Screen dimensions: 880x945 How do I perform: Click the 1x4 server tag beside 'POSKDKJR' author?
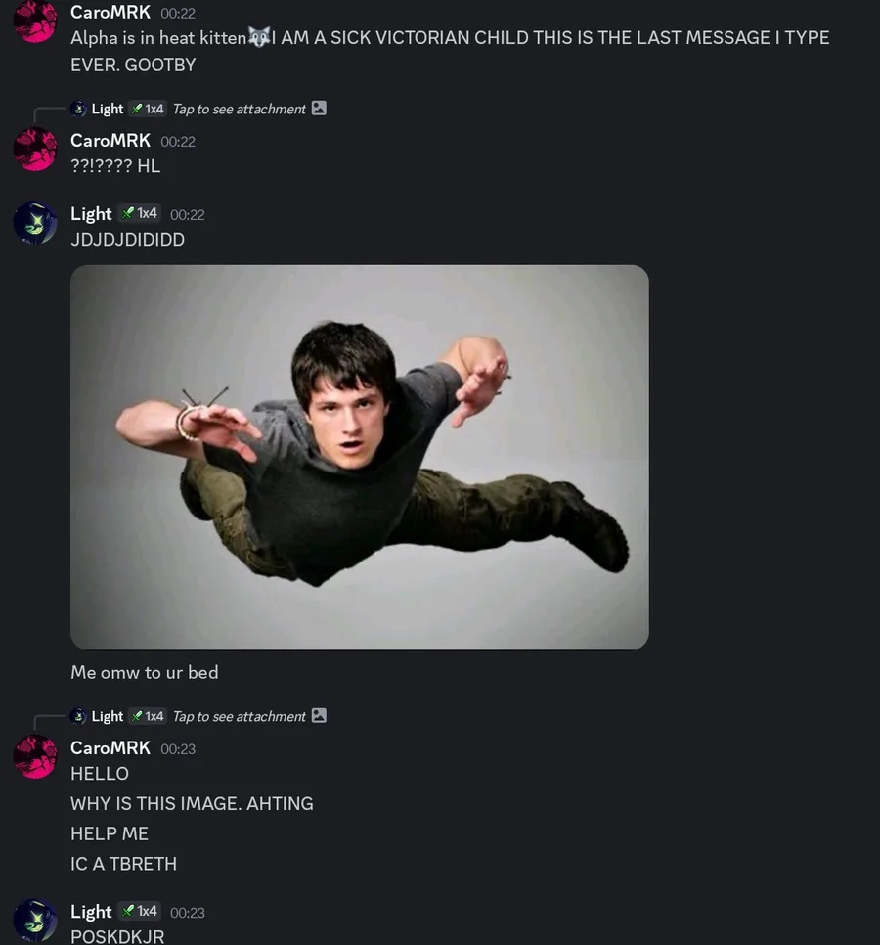tap(139, 911)
